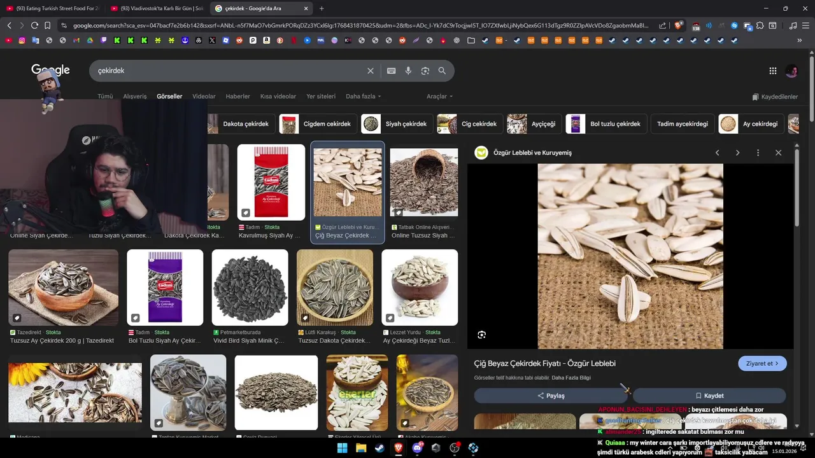Open the Daha Fazla Bilgi link
Screen dimensions: 815x458
[x=571, y=378]
